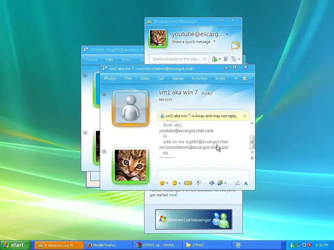Click Photos in the TCG683 chat window
334x250 pixels.
tap(91, 60)
